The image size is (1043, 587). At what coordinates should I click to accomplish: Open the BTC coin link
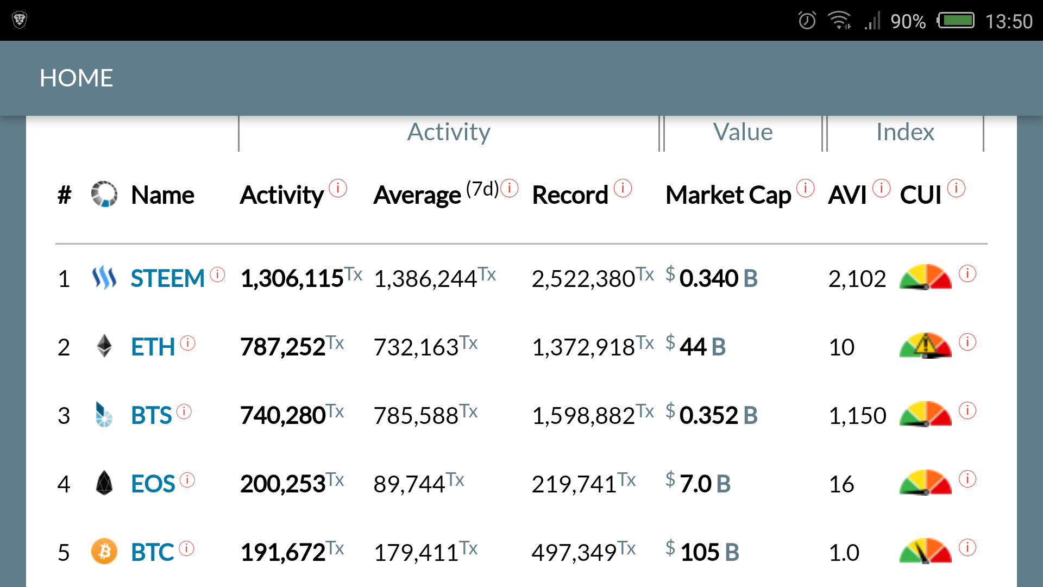point(152,553)
